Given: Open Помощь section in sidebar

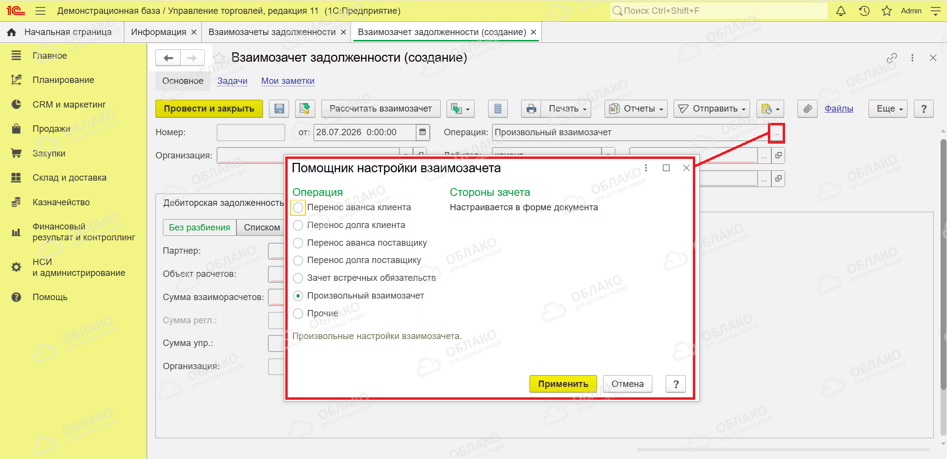Looking at the screenshot, I should point(50,297).
